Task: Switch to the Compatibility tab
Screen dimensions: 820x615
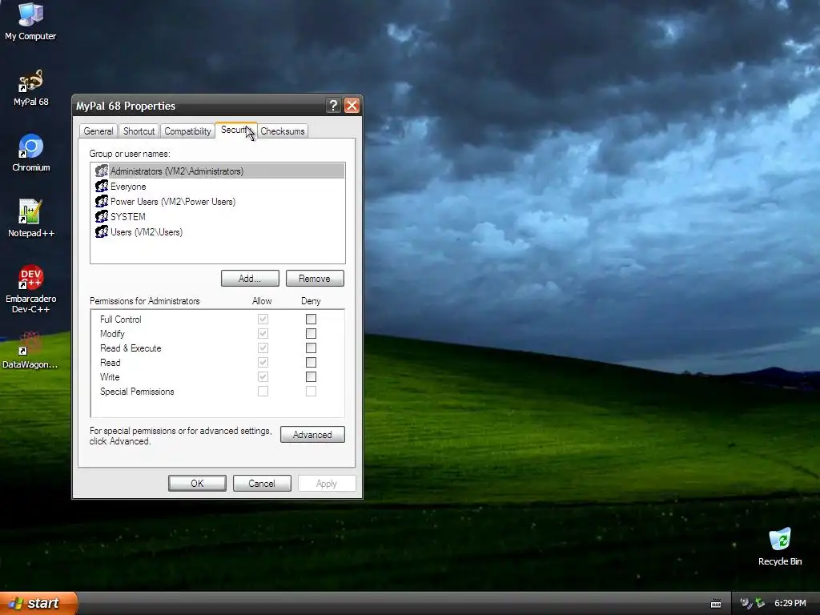Action: (187, 131)
